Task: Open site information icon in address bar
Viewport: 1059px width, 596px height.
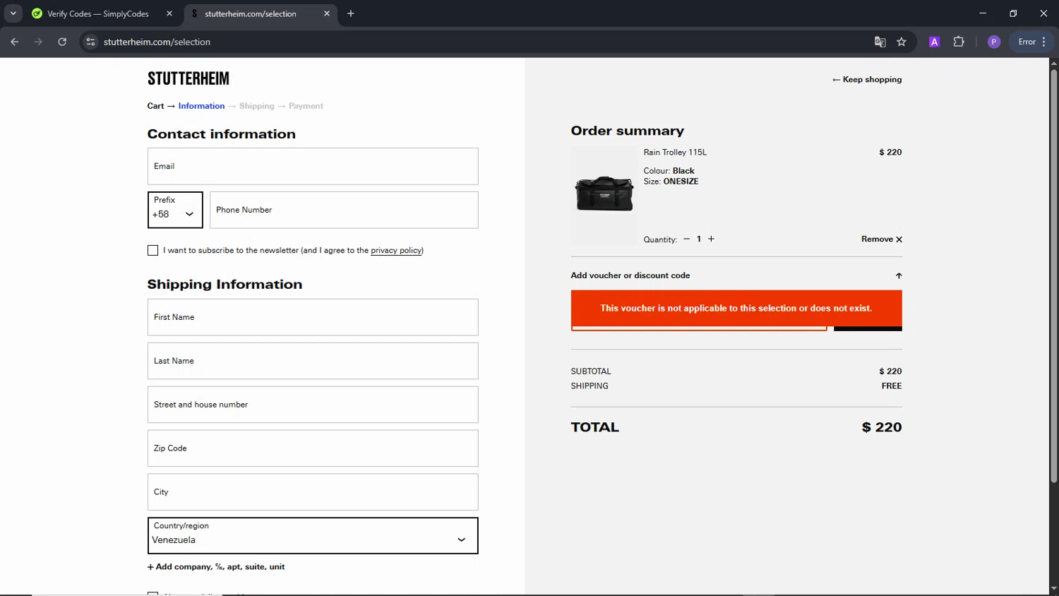Action: pos(90,42)
